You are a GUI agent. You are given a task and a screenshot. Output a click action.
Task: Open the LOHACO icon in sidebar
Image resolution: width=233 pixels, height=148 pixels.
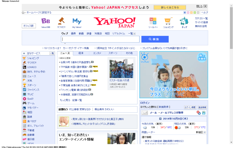[24, 67]
